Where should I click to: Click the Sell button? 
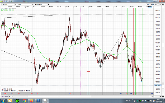pyautogui.click(x=148, y=4)
